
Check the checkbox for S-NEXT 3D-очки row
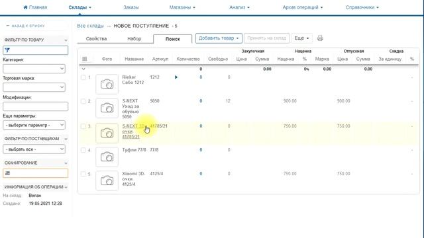click(x=83, y=126)
